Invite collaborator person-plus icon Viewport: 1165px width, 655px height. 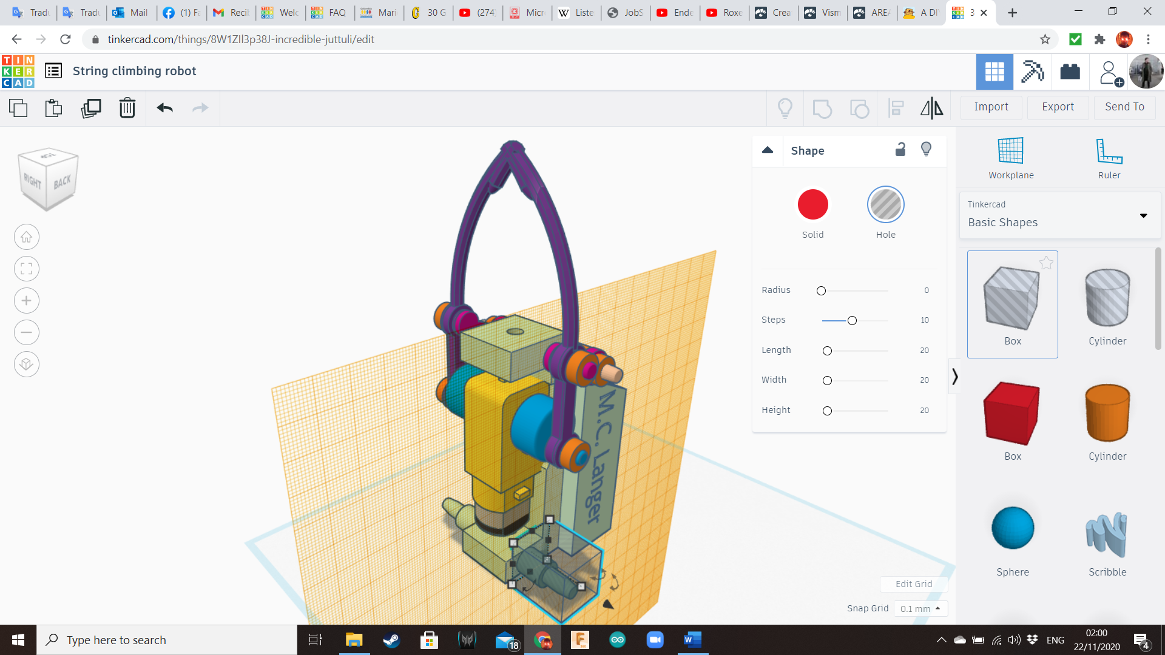pos(1110,73)
